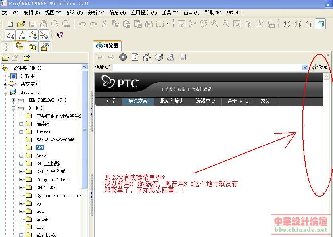Expand the 共享空间 tree node
This screenshot has width=333, height=237.
tap(5, 84)
